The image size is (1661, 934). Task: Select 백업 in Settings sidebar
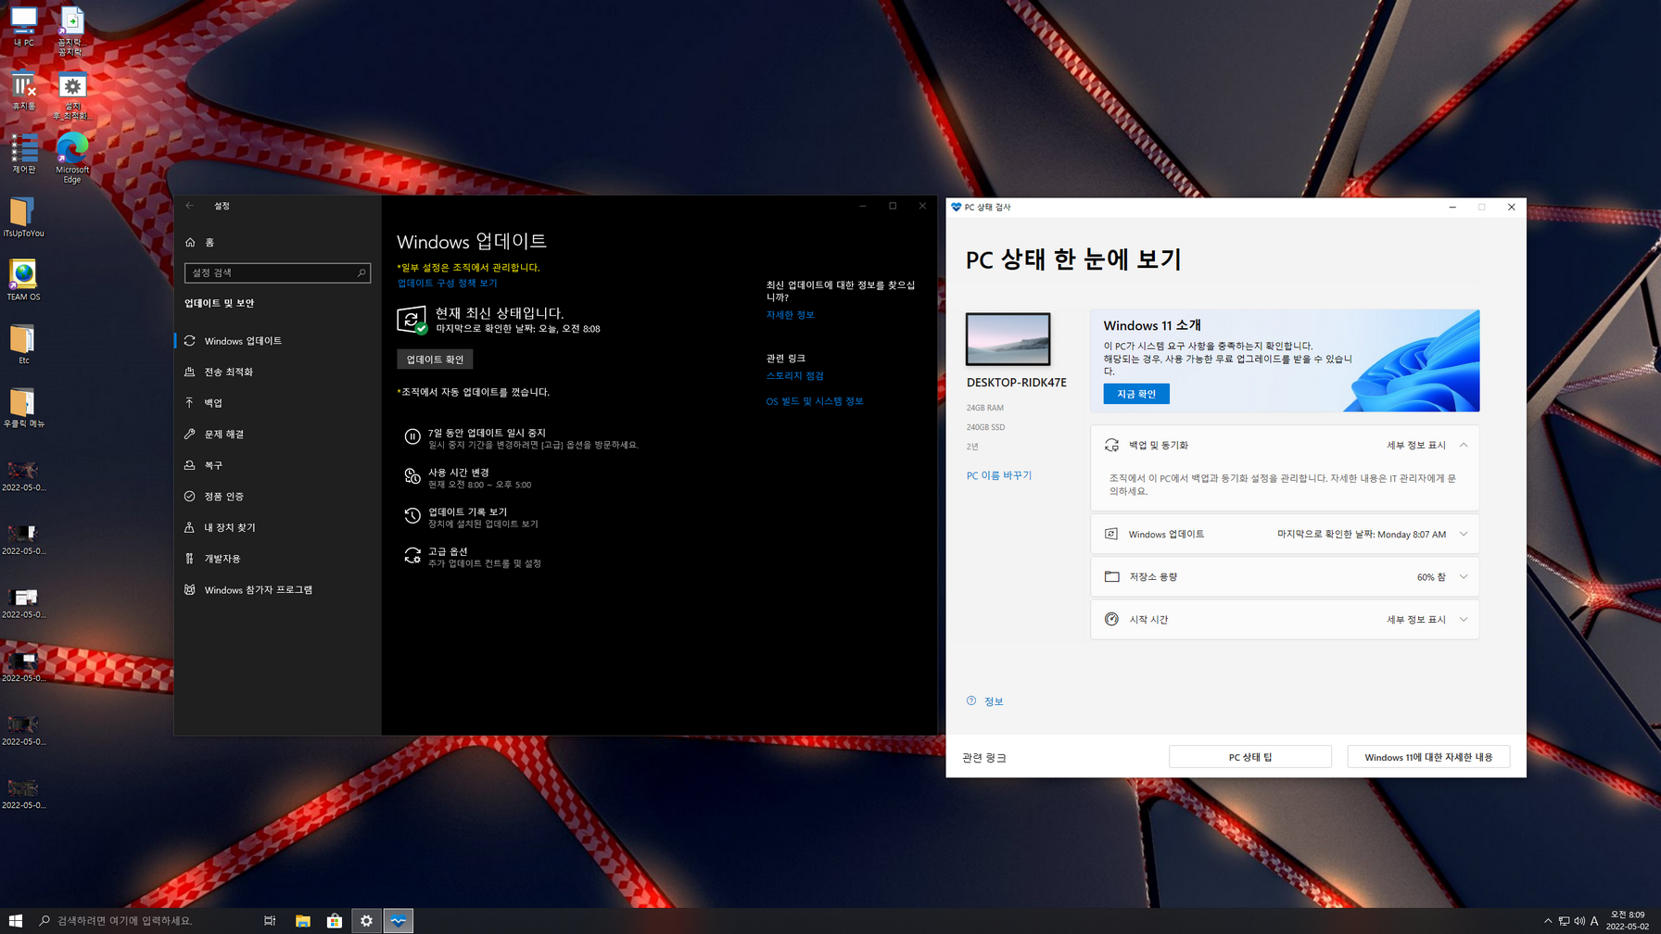[277, 403]
